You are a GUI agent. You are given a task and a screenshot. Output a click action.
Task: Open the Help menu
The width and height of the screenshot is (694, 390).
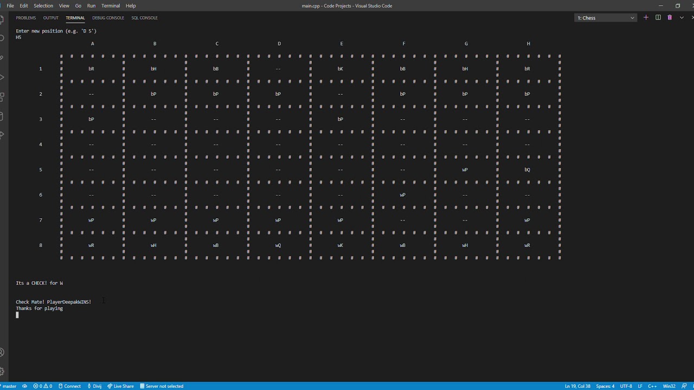coord(131,6)
